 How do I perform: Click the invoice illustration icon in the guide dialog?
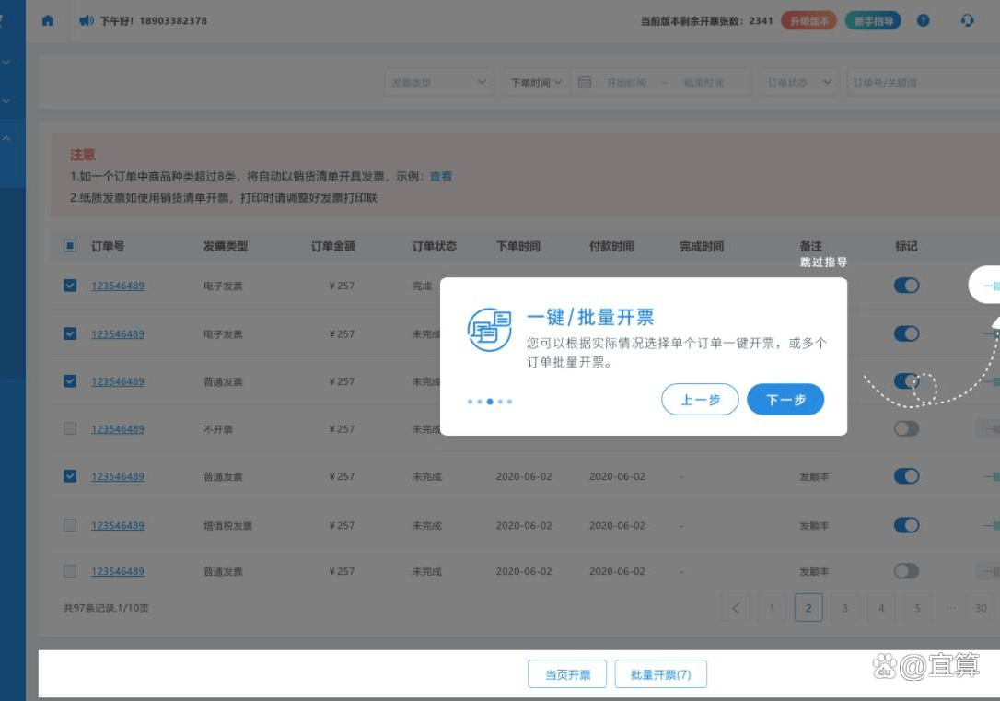point(488,329)
